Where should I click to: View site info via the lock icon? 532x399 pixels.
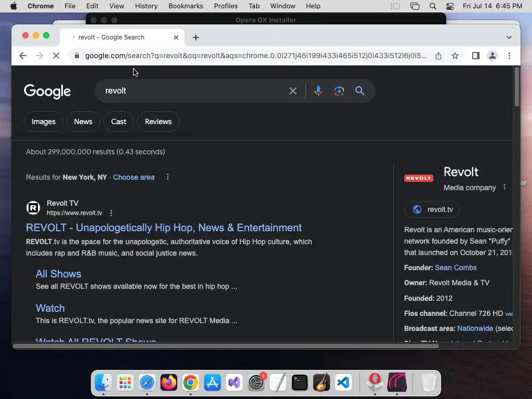77,56
